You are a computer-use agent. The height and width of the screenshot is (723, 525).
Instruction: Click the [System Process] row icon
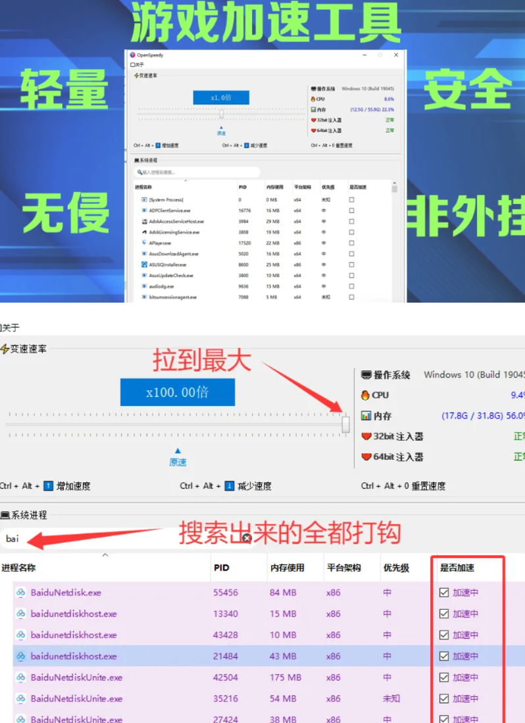(x=144, y=199)
